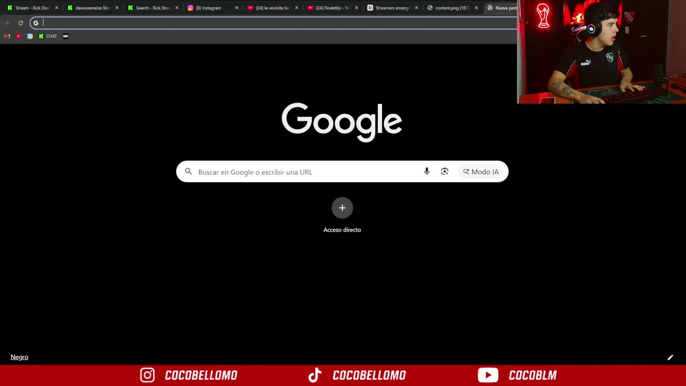Open the black NP bookmark icon
This screenshot has width=686, height=386.
pyautogui.click(x=65, y=36)
